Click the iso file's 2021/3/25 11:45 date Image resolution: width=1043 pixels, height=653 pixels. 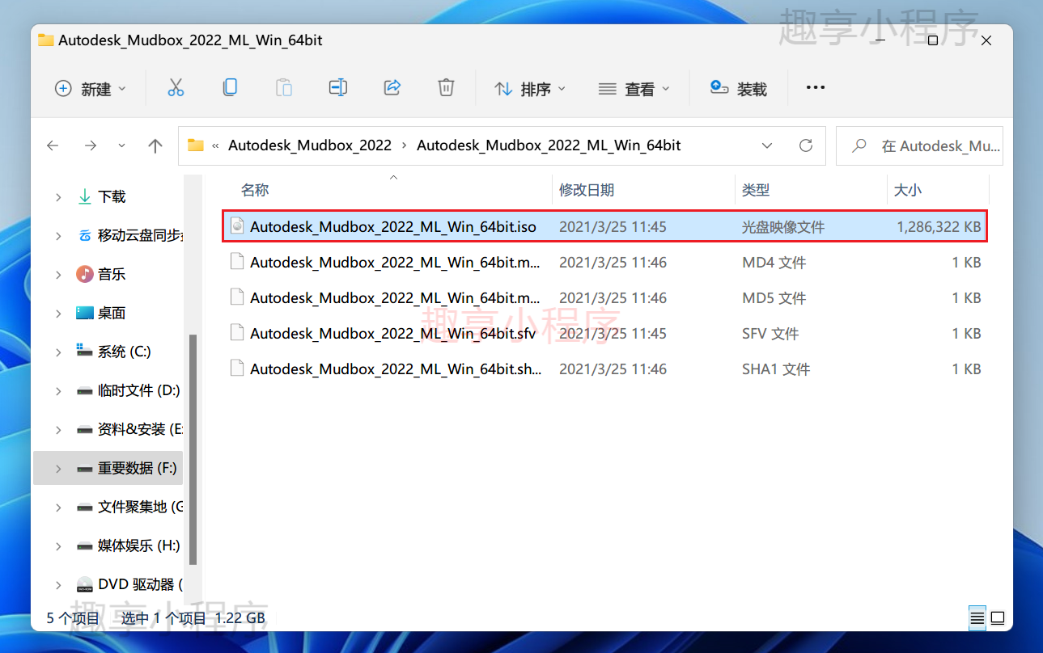[613, 227]
